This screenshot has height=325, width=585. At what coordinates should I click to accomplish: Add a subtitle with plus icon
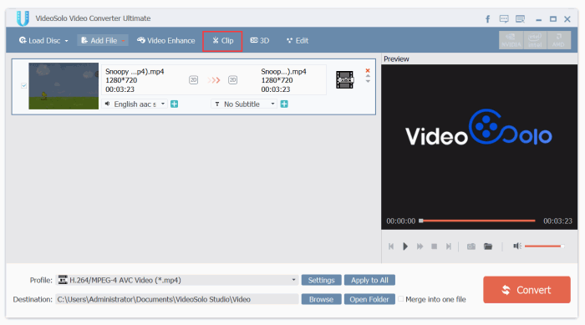tap(284, 104)
